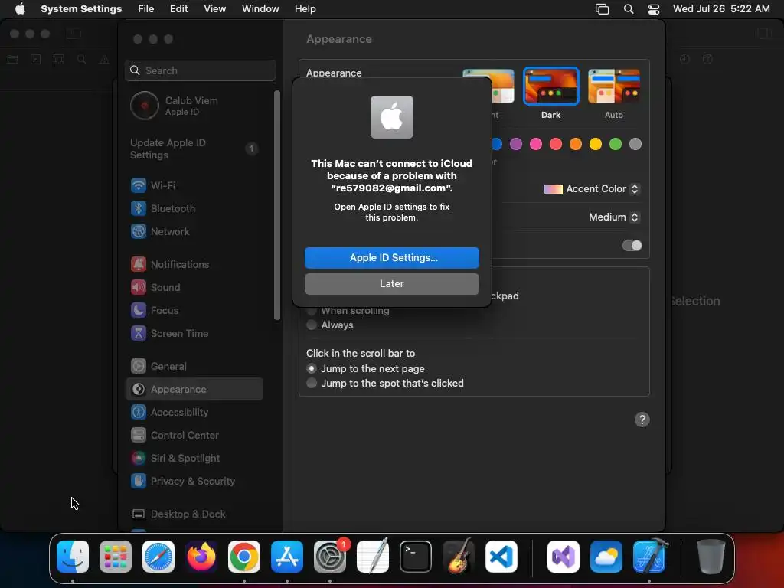Open the Accent Color highlight dropdown

(592, 189)
